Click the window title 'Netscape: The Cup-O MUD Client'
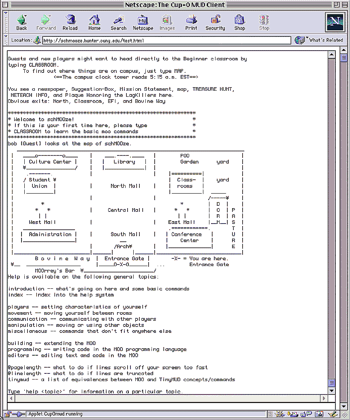Screen dimensions: 350x420 (x=175, y=4)
